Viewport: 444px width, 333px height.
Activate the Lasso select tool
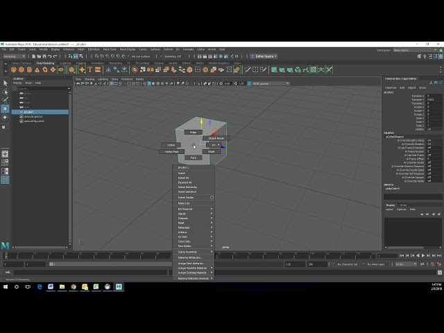click(x=5, y=92)
